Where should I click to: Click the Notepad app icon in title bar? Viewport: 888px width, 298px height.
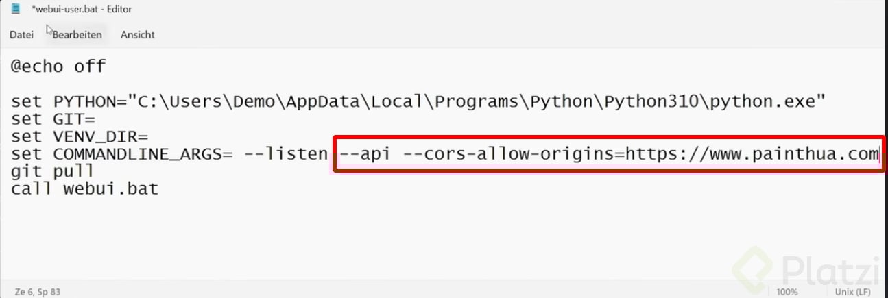[15, 10]
